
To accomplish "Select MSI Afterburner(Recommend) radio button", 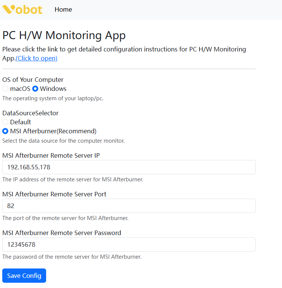I will [5, 131].
